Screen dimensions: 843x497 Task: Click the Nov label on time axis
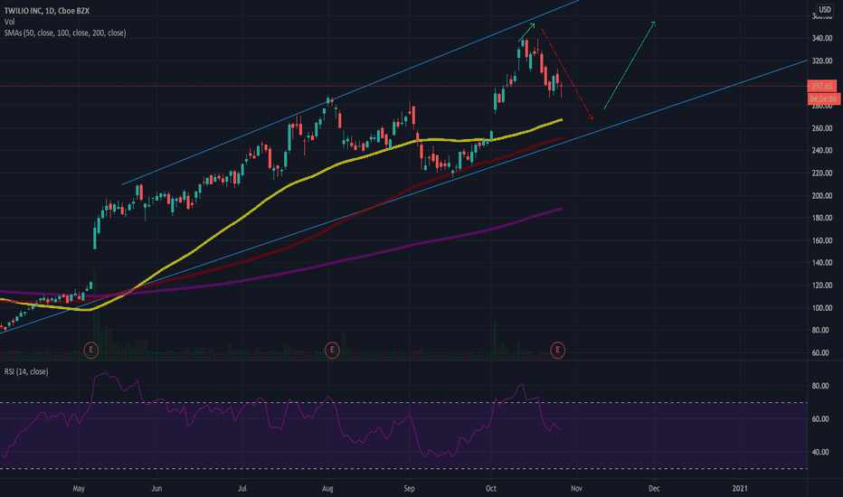pyautogui.click(x=576, y=489)
